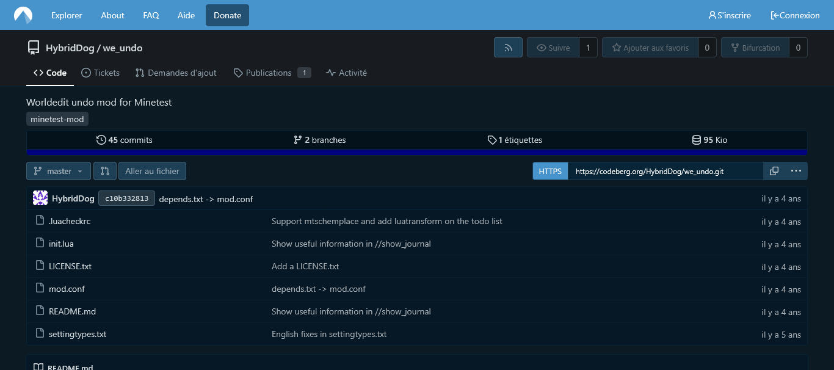Click Aller au fichier button
The image size is (834, 370).
click(152, 171)
